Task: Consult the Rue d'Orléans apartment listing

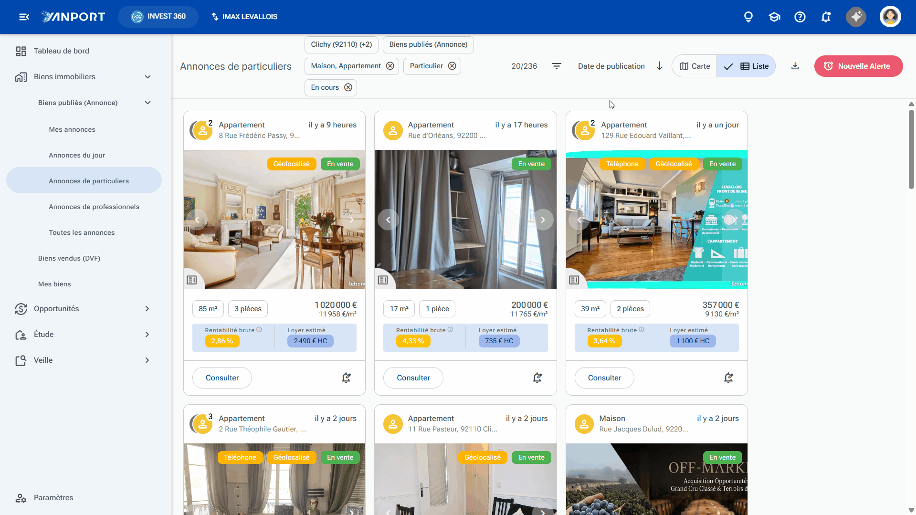Action: [x=413, y=378]
